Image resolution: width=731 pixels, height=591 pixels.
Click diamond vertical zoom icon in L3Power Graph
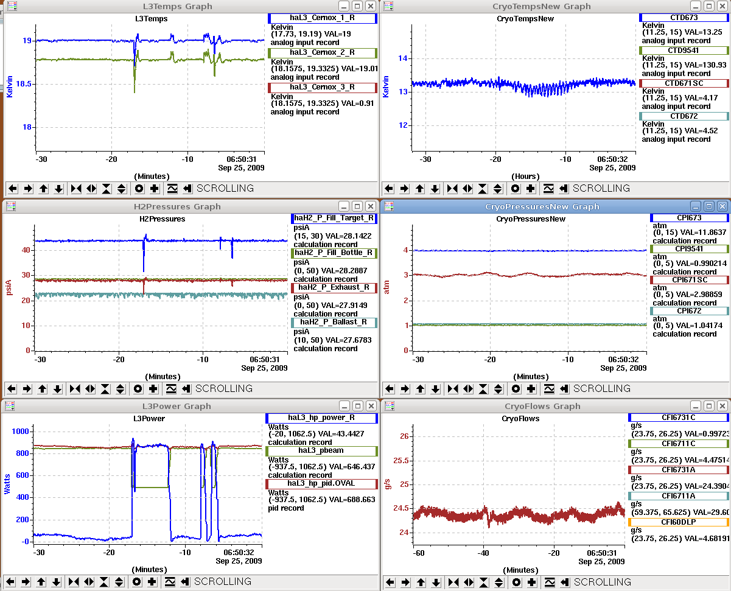click(119, 582)
